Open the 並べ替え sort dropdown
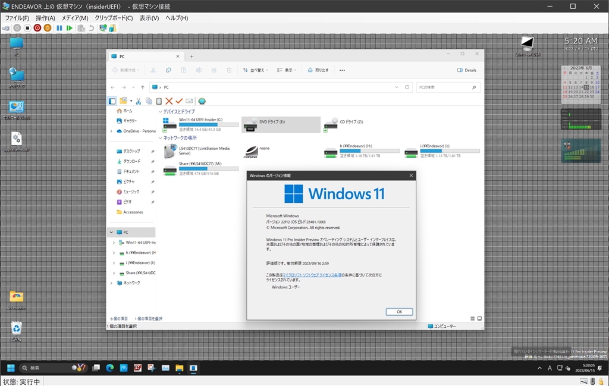 256,70
